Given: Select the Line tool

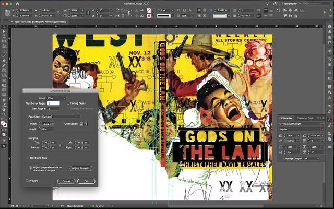Looking at the screenshot, I should coord(4,56).
